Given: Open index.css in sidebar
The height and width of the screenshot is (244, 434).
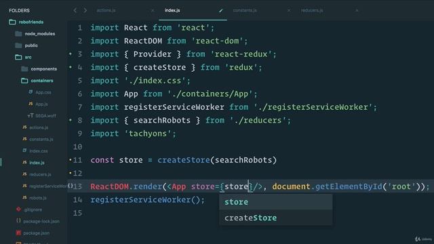Looking at the screenshot, I should 39,151.
